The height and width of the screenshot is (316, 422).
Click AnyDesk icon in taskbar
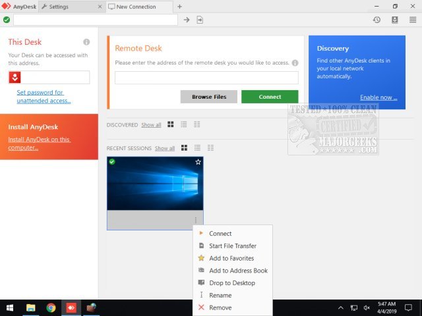71,307
